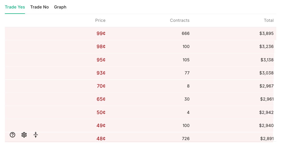Click the 666 contracts quantity
283x148 pixels.
click(185, 33)
